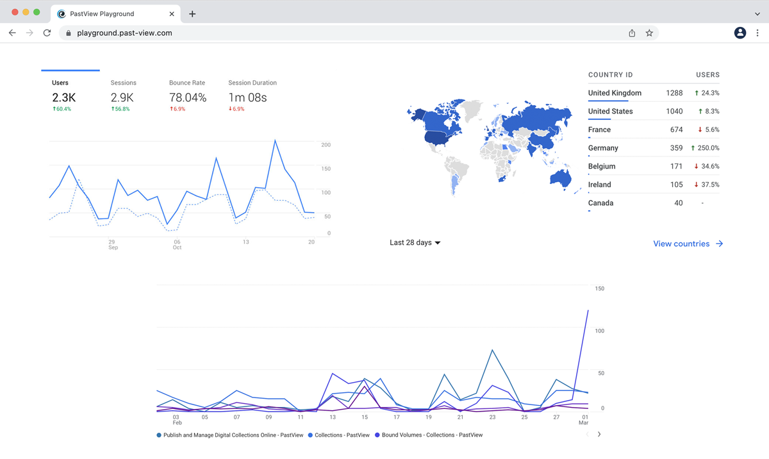
Task: Bookmark this page with star icon
Action: point(649,33)
